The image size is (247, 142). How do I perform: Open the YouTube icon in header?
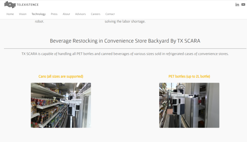[x=243, y=4]
